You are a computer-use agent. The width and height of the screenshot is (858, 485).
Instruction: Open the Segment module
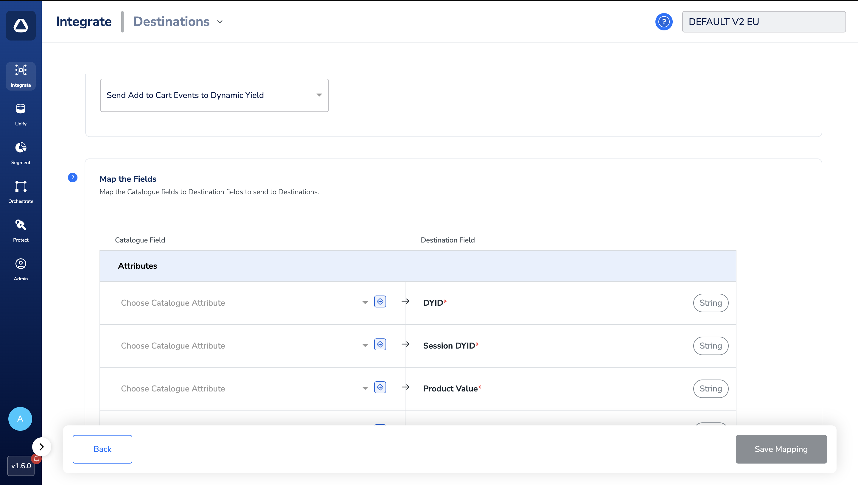click(21, 153)
